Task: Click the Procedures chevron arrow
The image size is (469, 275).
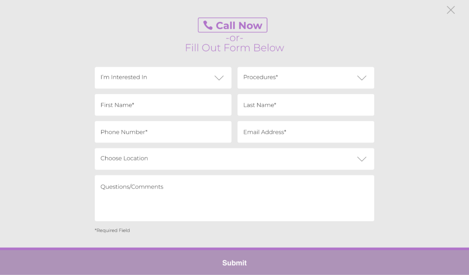Action: pyautogui.click(x=362, y=78)
